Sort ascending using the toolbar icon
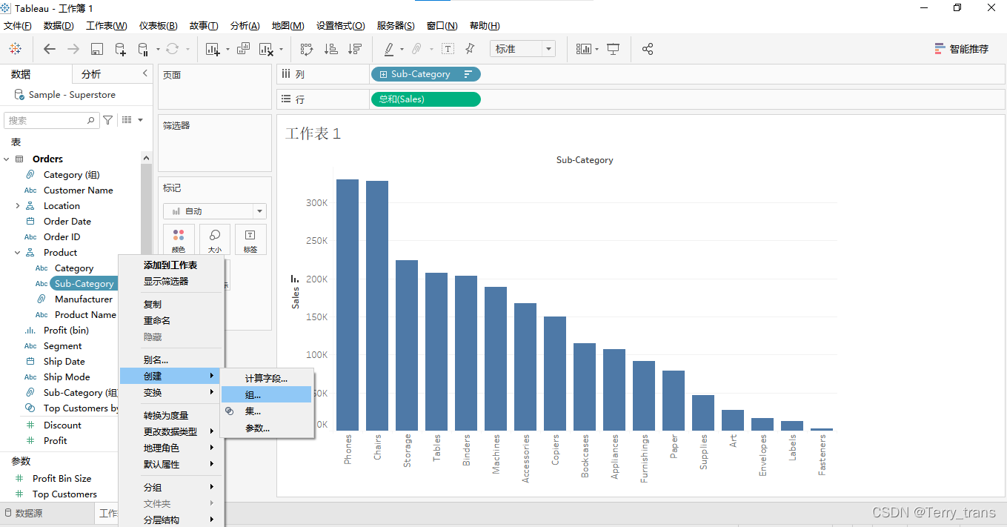Screen dimensions: 1007x527 point(331,49)
